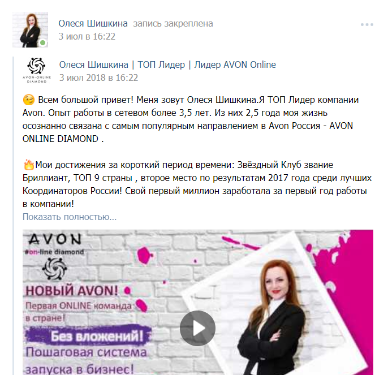Click the winking emoji in the post

(29, 100)
